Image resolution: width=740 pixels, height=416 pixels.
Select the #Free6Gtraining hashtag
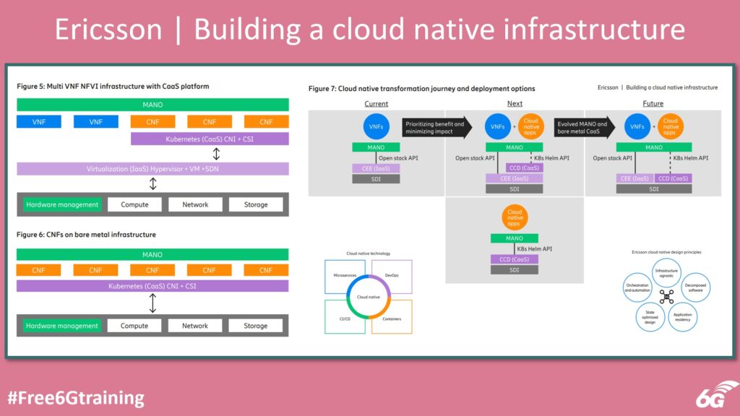point(75,398)
